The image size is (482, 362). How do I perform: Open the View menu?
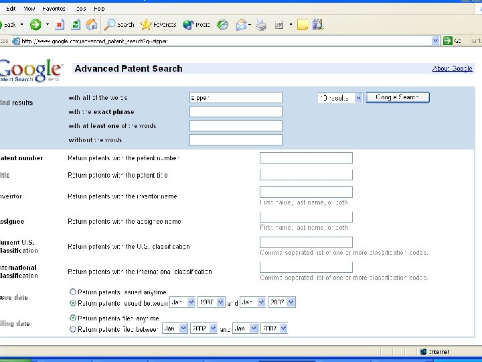[x=29, y=9]
